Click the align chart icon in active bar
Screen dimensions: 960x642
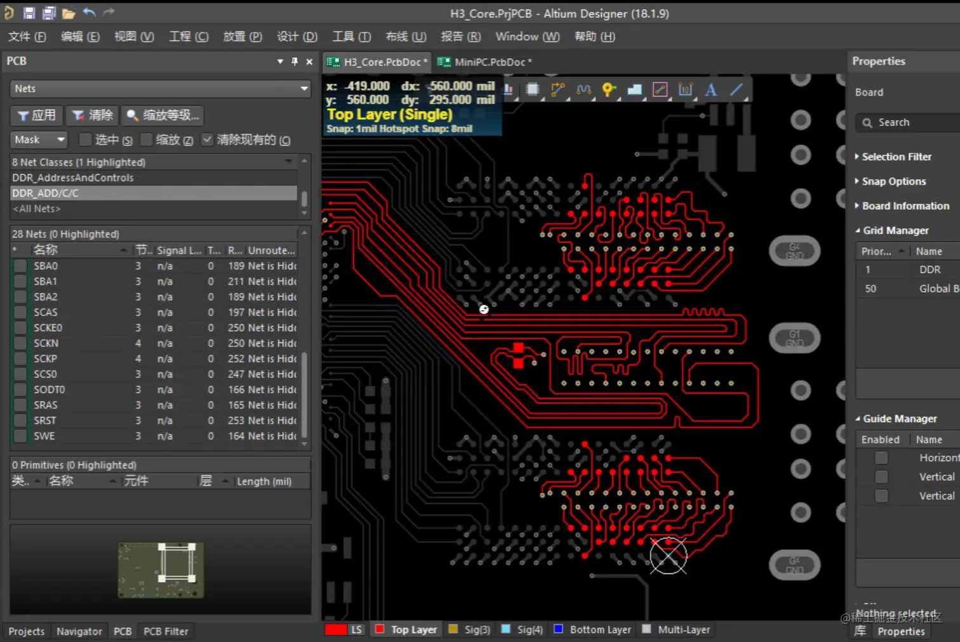tap(509, 89)
